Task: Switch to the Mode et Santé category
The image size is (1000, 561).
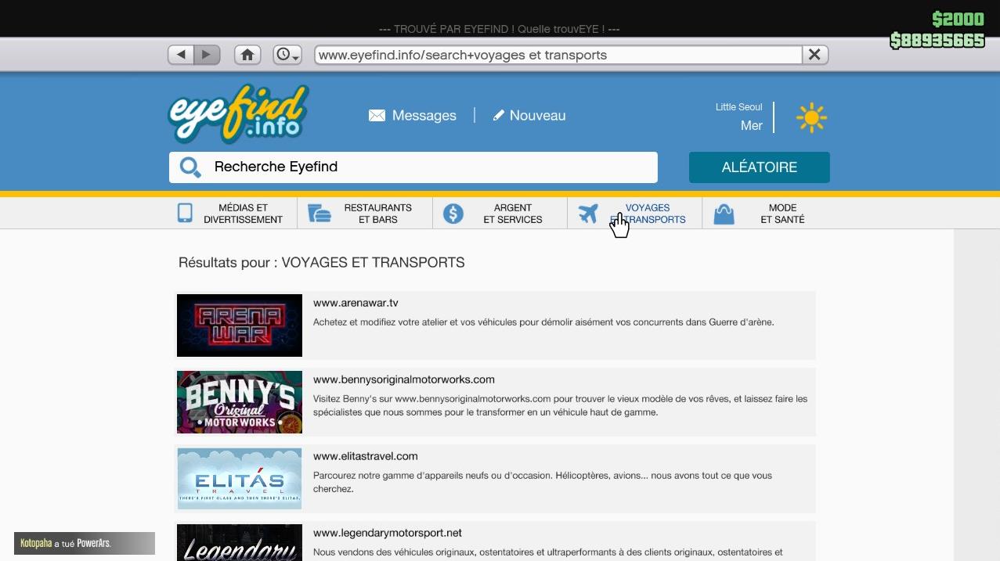Action: (x=782, y=213)
